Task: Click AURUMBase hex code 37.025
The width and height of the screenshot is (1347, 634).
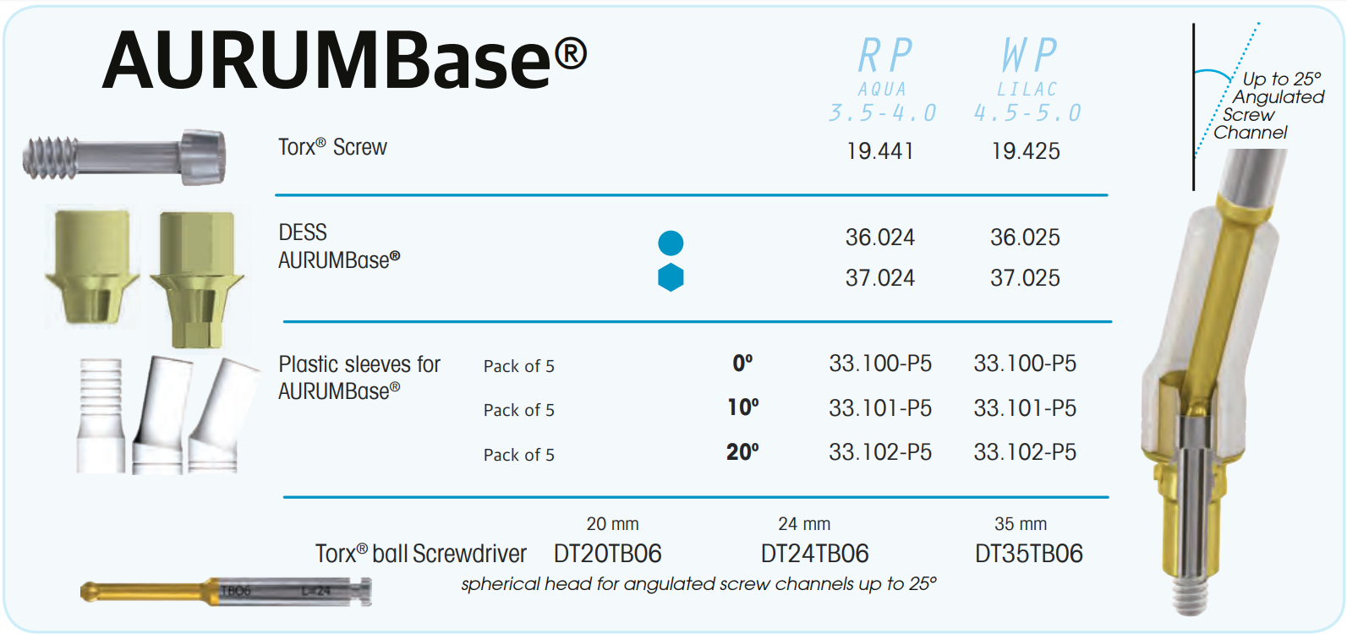Action: pos(1025,278)
